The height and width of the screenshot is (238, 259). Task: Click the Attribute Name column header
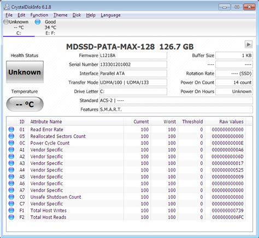76,121
